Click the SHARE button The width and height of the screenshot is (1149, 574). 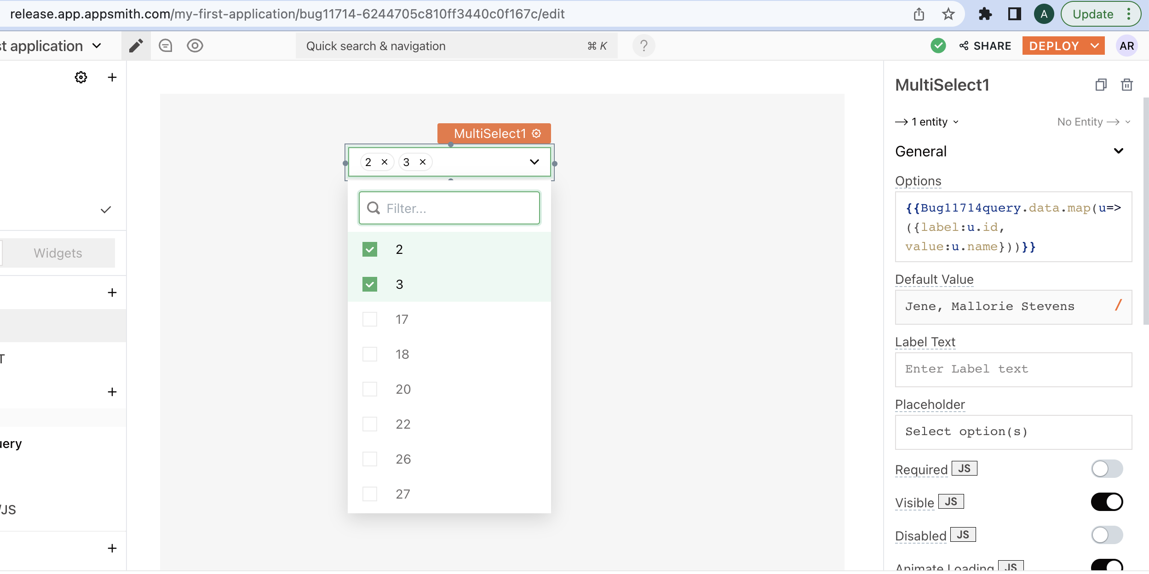point(985,46)
